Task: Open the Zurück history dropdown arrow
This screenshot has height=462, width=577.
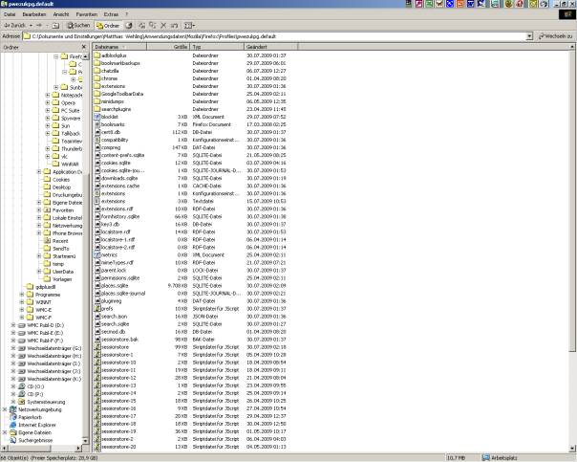Action: [x=31, y=26]
